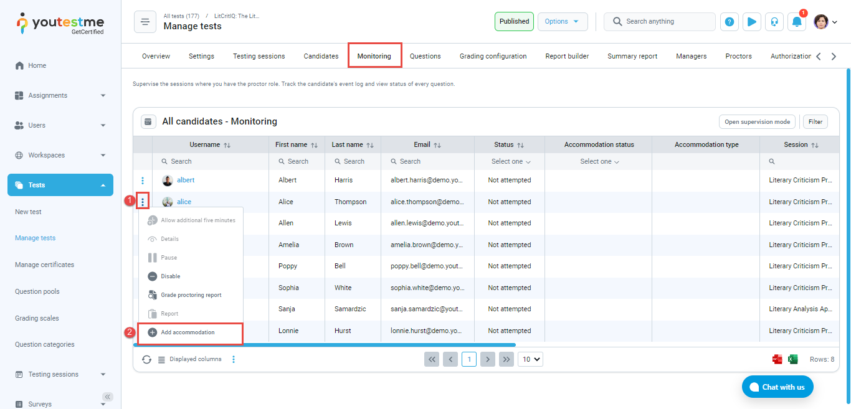Expand the Options dropdown

[562, 21]
